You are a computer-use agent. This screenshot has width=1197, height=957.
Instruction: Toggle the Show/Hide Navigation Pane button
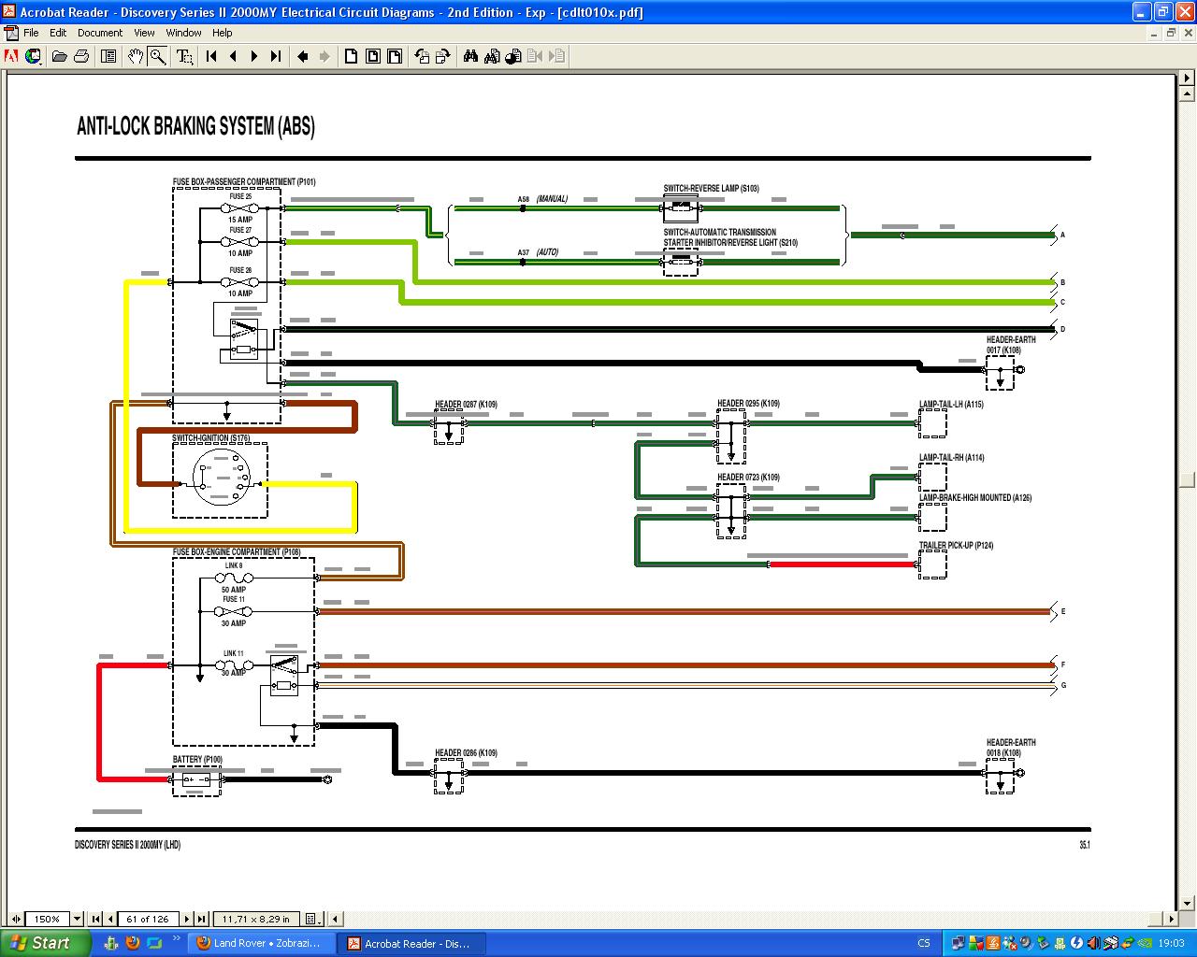(x=108, y=56)
